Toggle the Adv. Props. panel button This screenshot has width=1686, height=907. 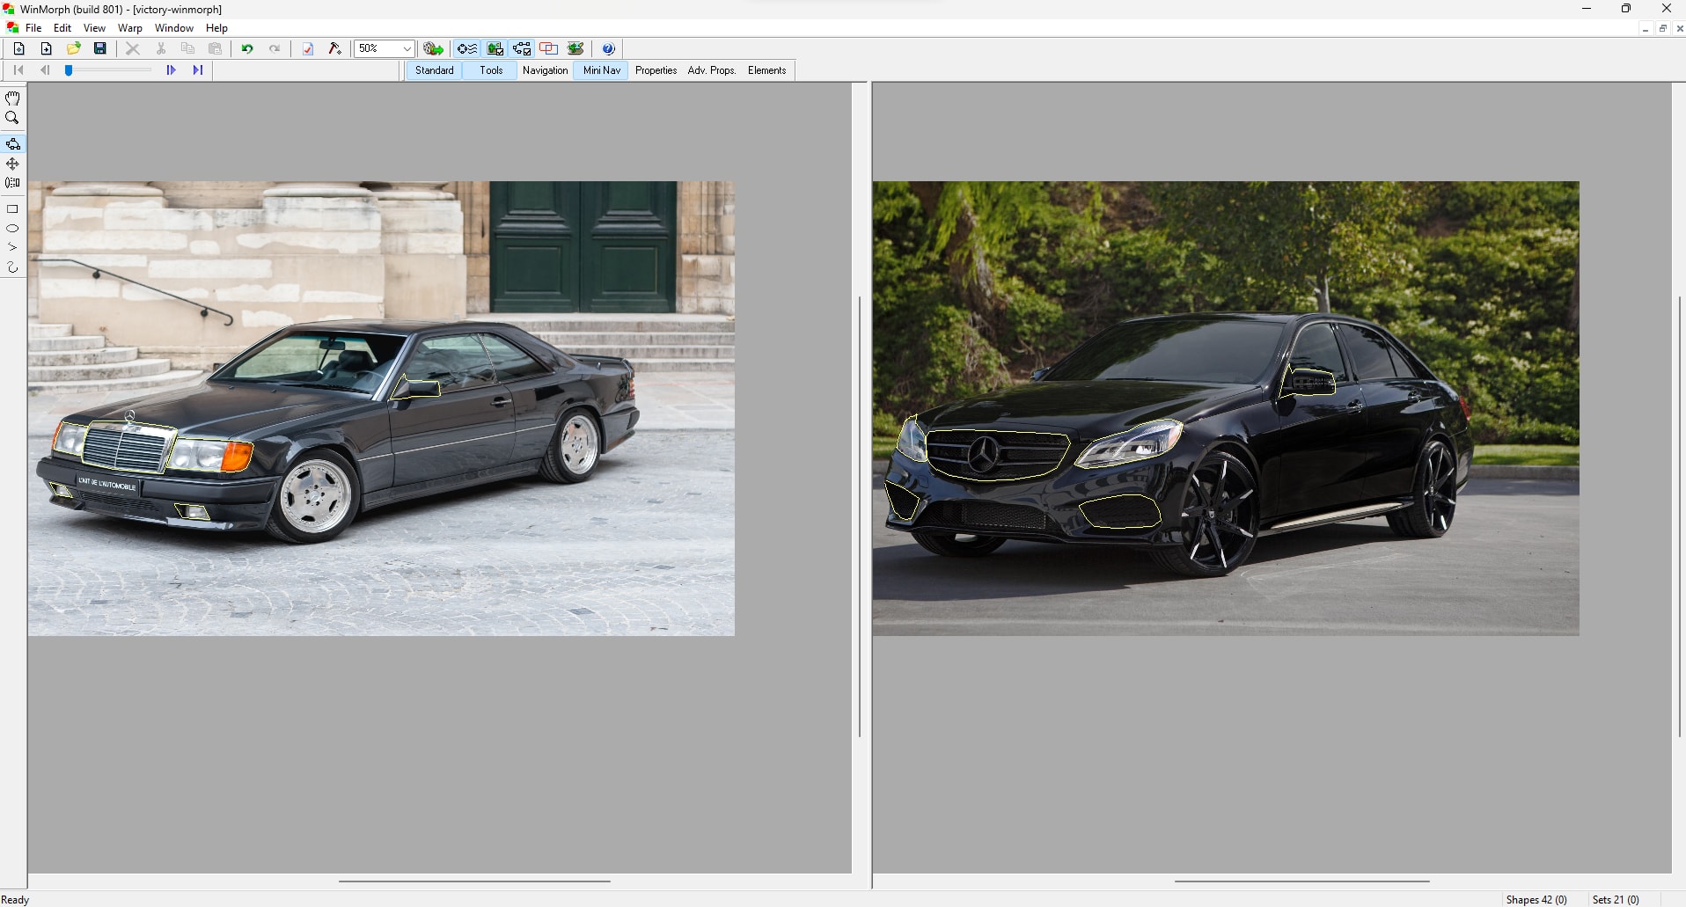[x=712, y=70]
